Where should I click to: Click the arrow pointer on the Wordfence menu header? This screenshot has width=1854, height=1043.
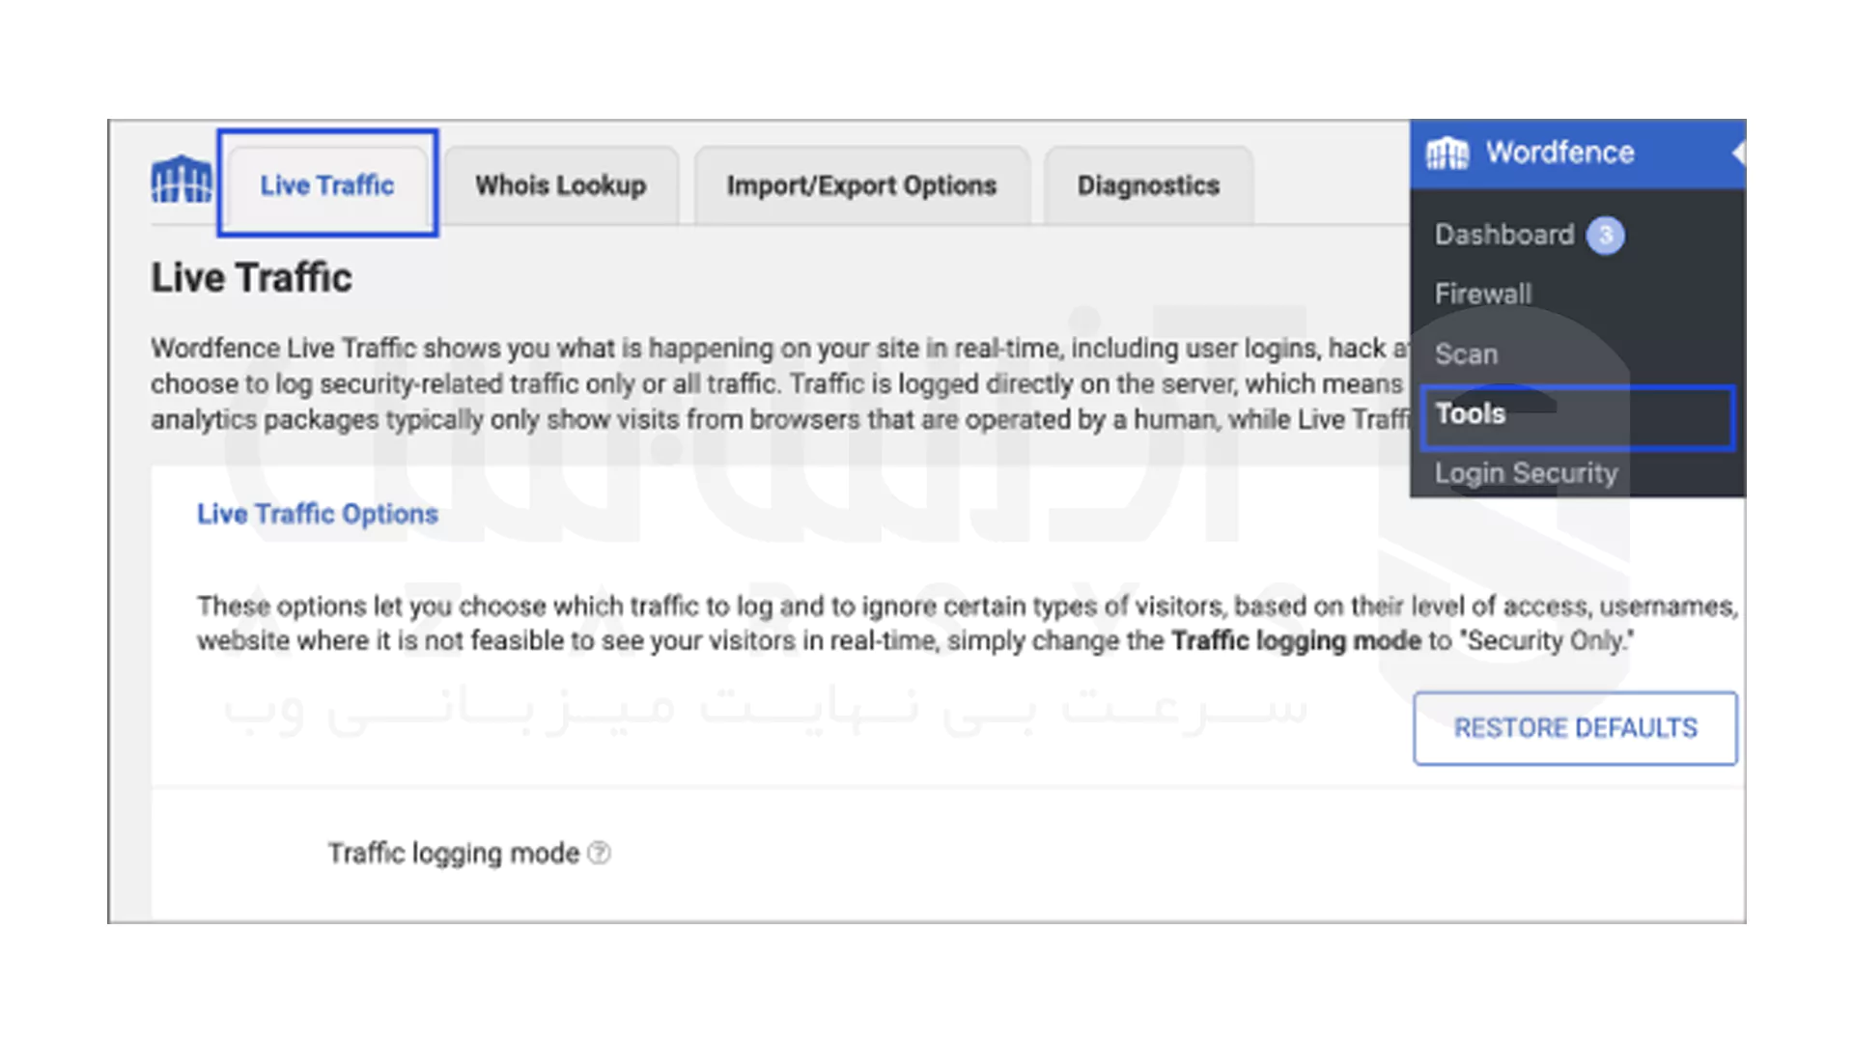point(1738,153)
